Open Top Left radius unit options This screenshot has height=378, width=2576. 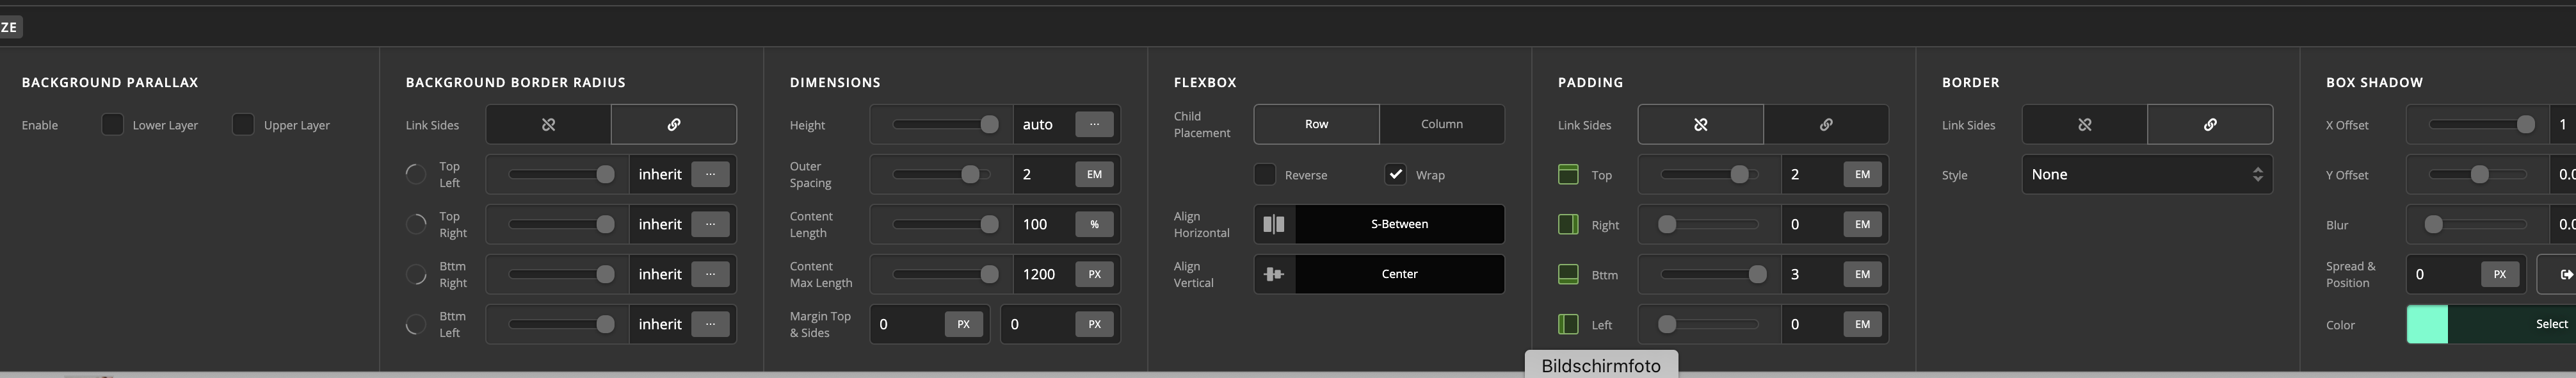point(710,174)
